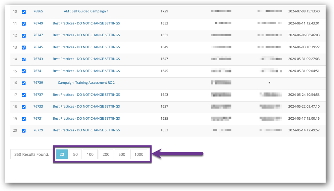334x191 pixels.
Task: Open Best Practices link in row 13
Action: click(86, 47)
